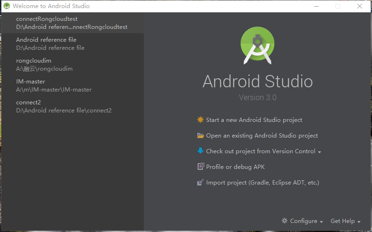Expand Check out project from Version Control dropdown
Image resolution: width=372 pixels, height=232 pixels.
[263, 151]
